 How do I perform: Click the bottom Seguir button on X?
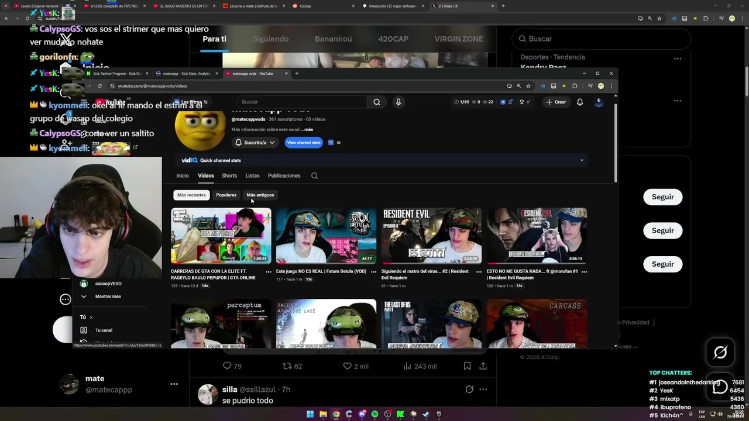[663, 264]
